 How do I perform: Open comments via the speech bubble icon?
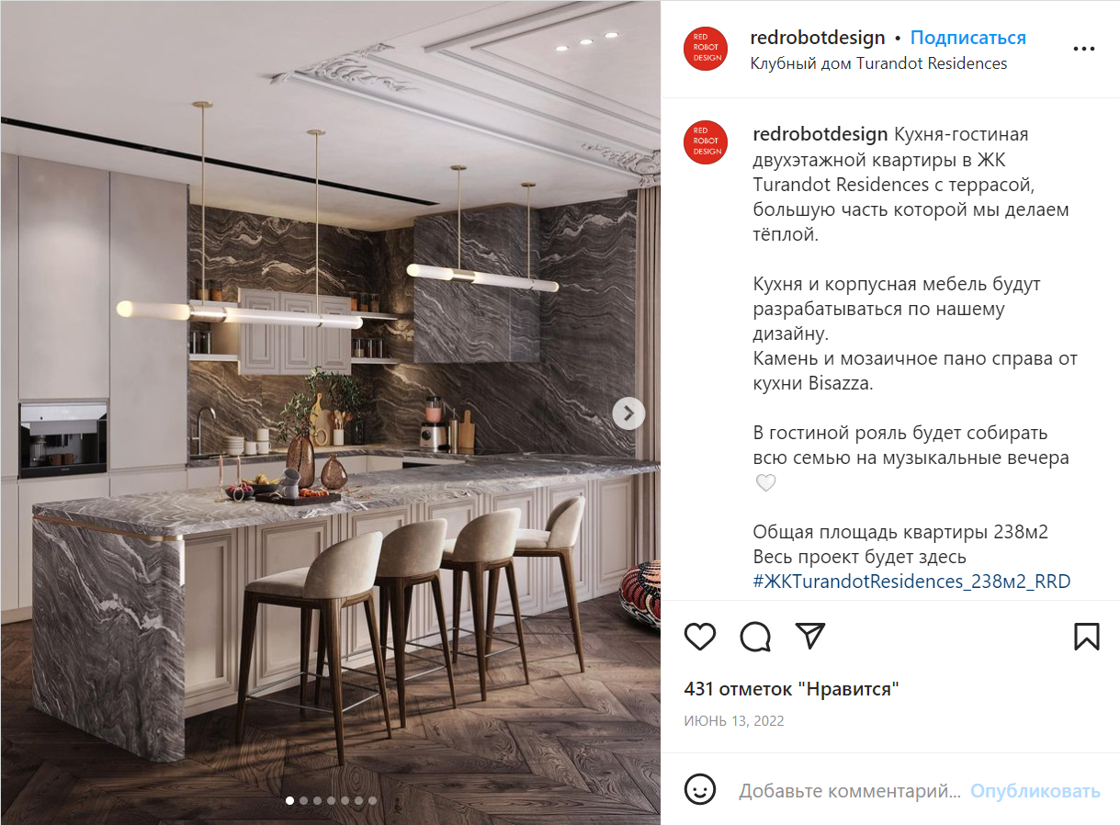pyautogui.click(x=755, y=637)
